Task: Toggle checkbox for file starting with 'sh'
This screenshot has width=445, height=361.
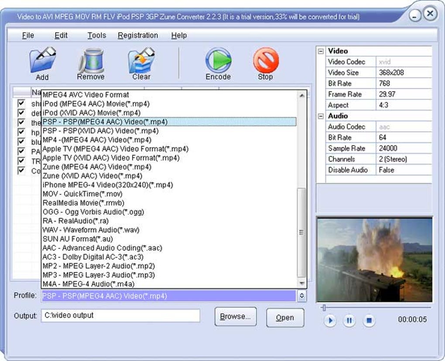Action: click(21, 103)
